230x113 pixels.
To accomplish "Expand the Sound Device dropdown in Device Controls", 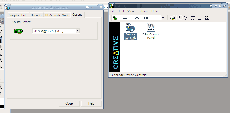I will (x=78, y=31).
